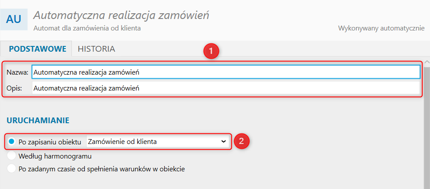This screenshot has width=430, height=189.
Task: Select the 'Po zapisaniu obiektu' radio button
Action: pyautogui.click(x=11, y=141)
